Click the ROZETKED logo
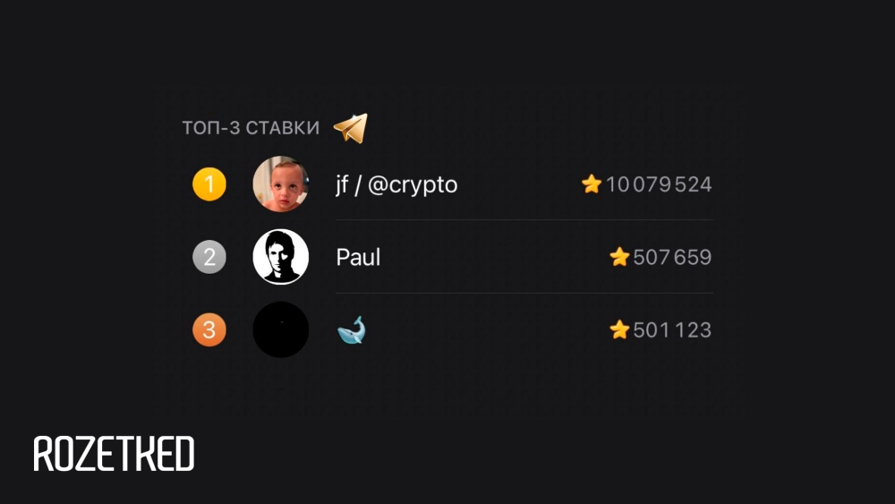Viewport: 895px width, 504px height. [x=114, y=454]
